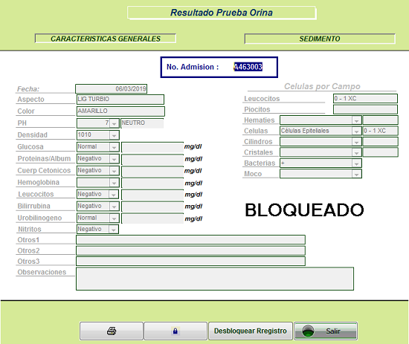
Task: Click the Observaciones text area
Action: [215, 279]
